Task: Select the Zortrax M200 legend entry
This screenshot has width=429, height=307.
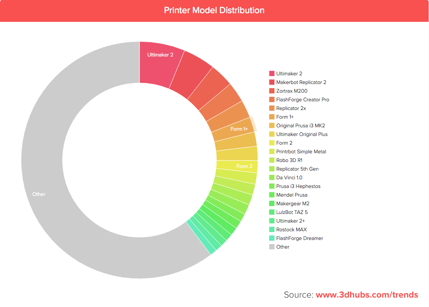Action: 288,91
